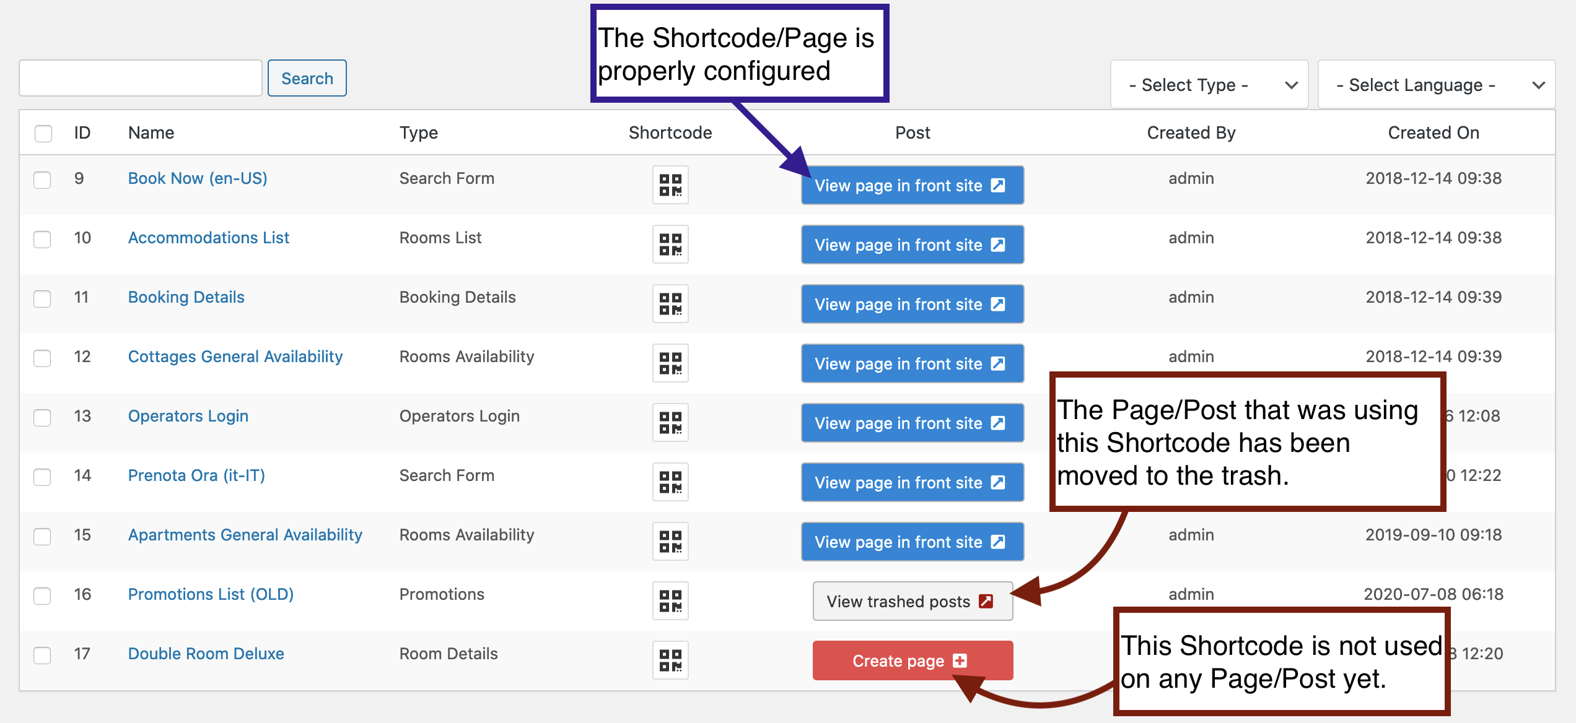Toggle the select-all checkbox in table header
The width and height of the screenshot is (1576, 723).
(x=43, y=133)
